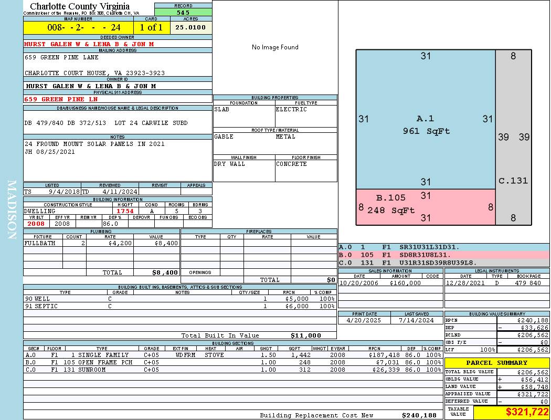The image size is (551, 420).
Task: Select the red deeded owner name
Action: coord(89,44)
